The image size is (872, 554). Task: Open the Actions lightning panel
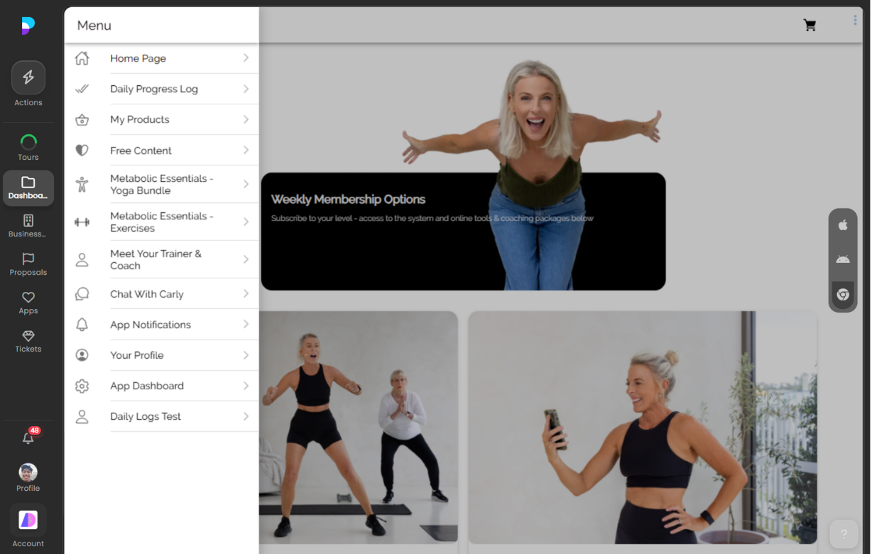[28, 78]
